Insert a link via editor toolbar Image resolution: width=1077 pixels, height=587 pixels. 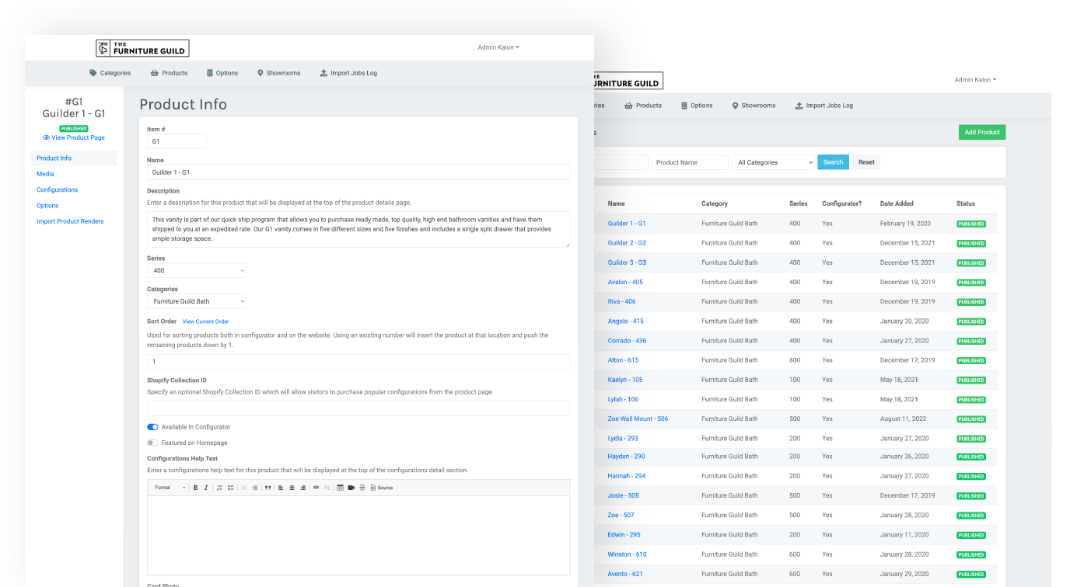[316, 488]
